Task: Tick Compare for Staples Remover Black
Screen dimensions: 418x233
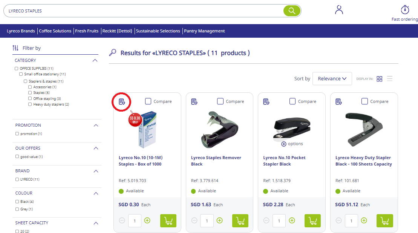Action: tap(220, 101)
